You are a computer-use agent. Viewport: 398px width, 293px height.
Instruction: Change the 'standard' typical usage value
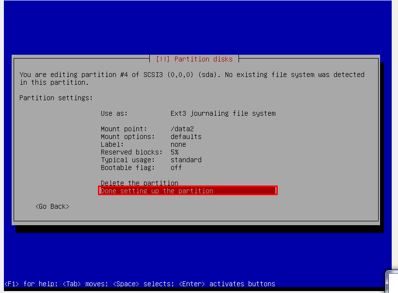pyautogui.click(x=186, y=160)
